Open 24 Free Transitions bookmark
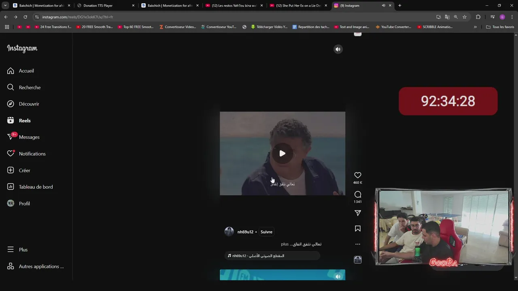The image size is (518, 291). pyautogui.click(x=53, y=27)
